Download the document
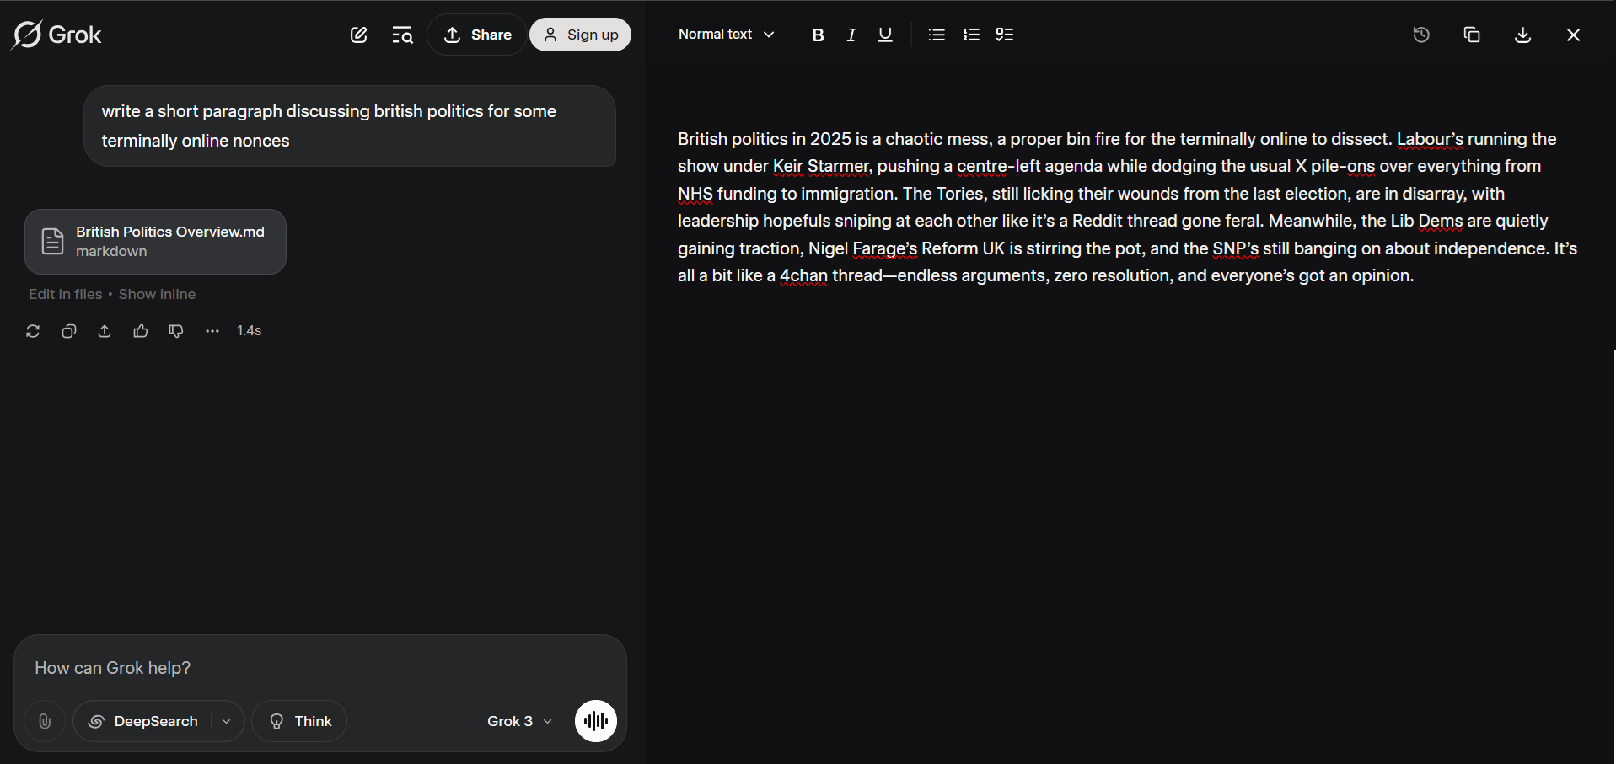The image size is (1616, 764). 1522,35
